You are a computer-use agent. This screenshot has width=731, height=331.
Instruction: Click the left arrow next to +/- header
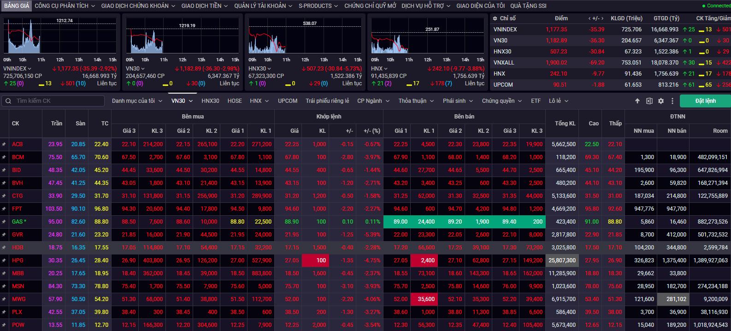click(x=590, y=18)
